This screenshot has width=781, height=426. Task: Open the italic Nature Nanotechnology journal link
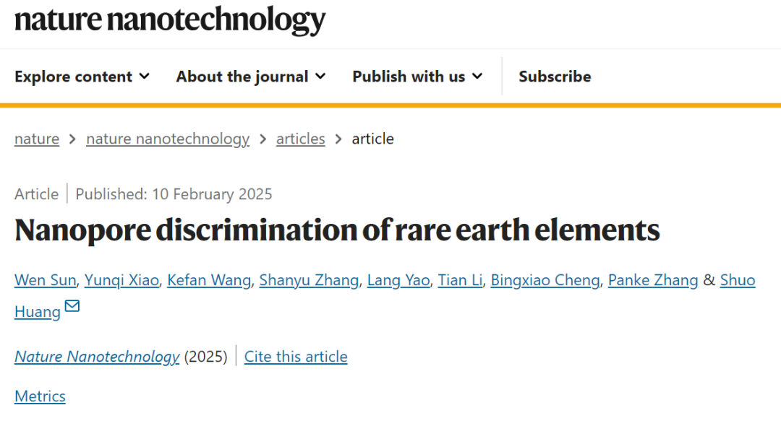point(97,357)
